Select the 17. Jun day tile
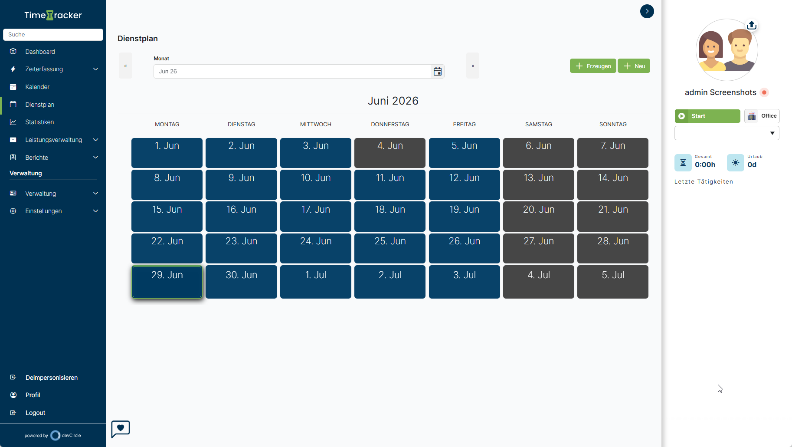Image resolution: width=792 pixels, height=447 pixels. pos(316,216)
